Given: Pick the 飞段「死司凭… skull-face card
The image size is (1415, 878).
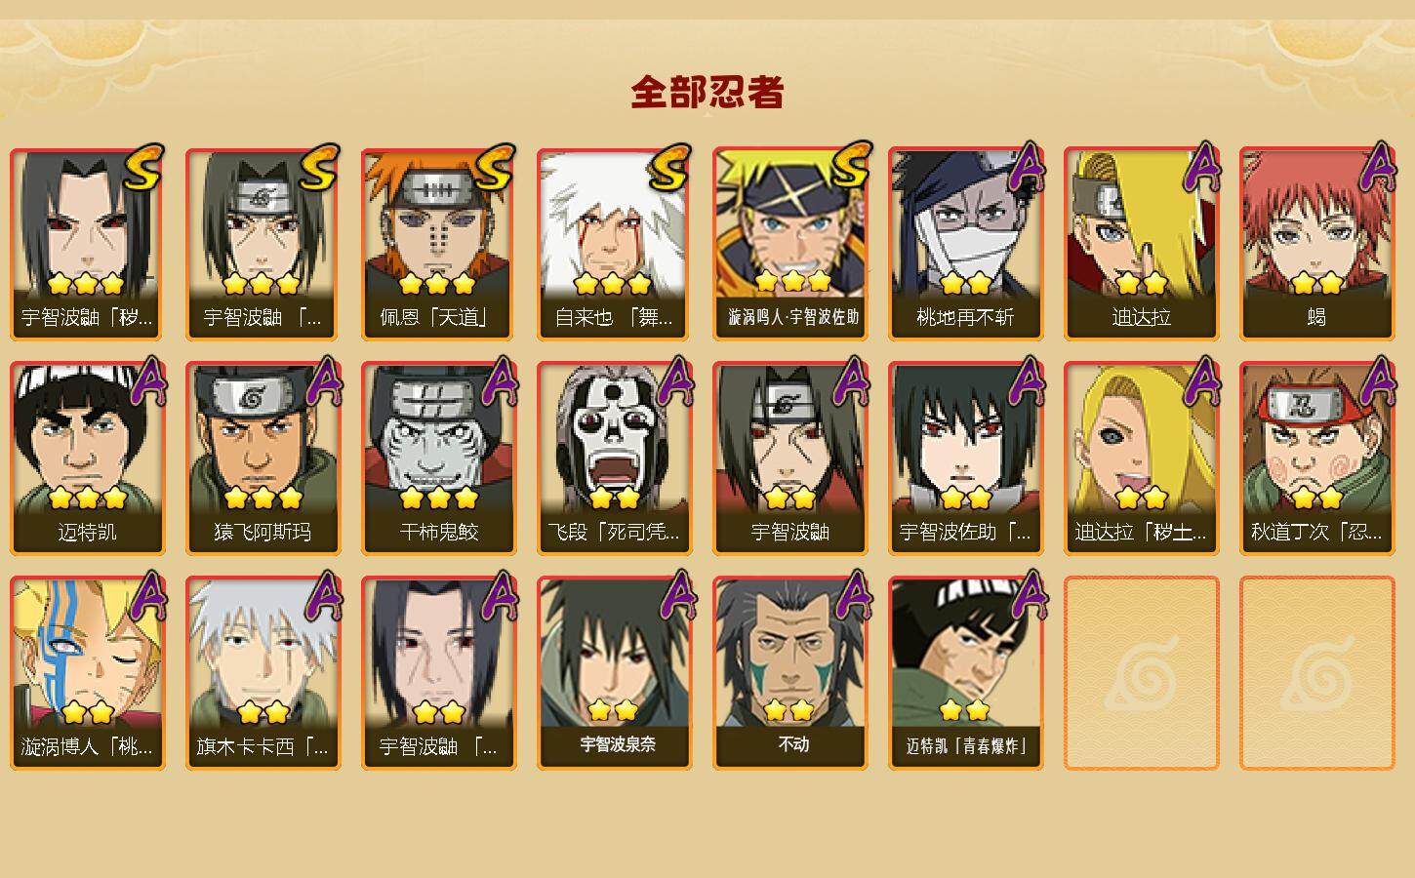Looking at the screenshot, I should coord(614,459).
